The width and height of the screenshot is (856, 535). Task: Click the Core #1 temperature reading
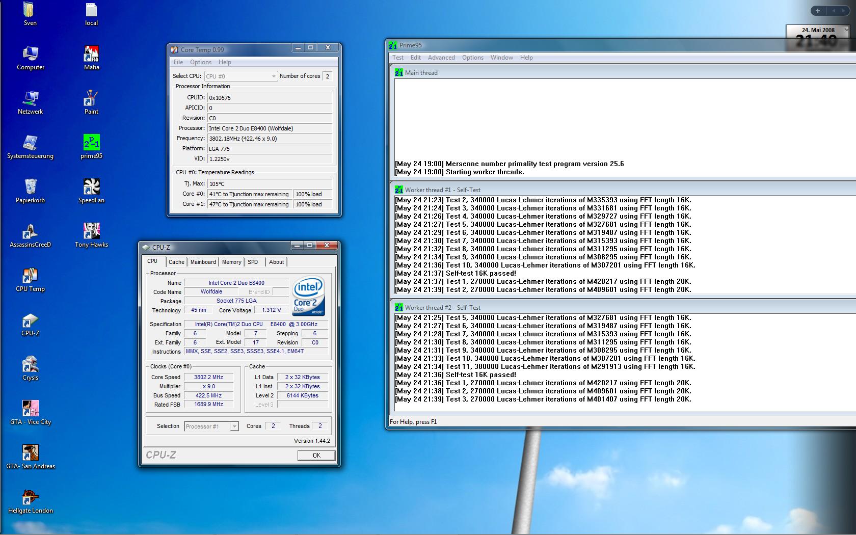[250, 204]
